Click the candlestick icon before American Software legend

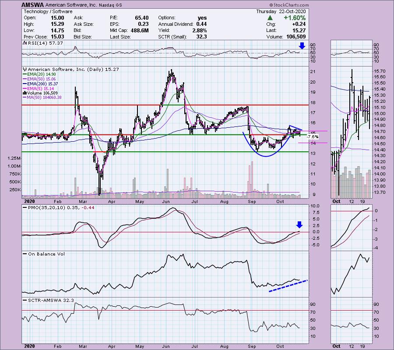click(x=24, y=69)
